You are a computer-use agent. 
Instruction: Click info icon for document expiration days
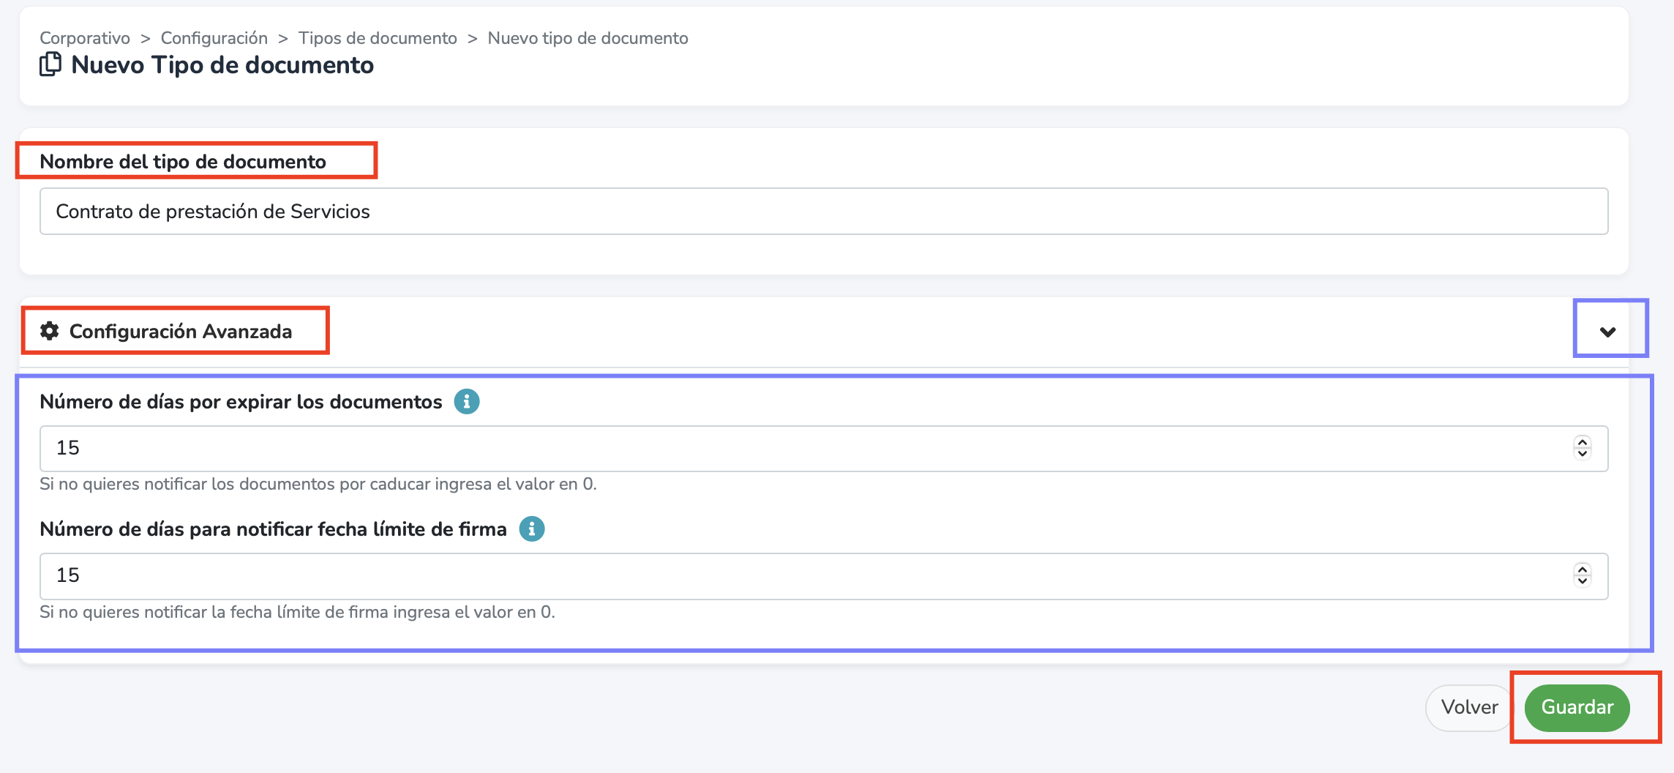pos(467,401)
